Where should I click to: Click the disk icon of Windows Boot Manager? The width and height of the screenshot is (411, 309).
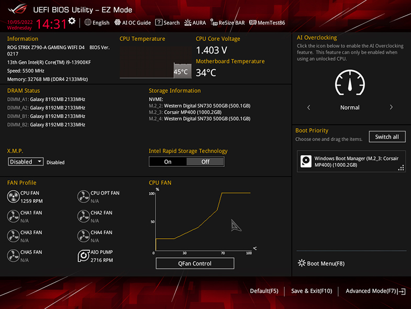[306, 162]
